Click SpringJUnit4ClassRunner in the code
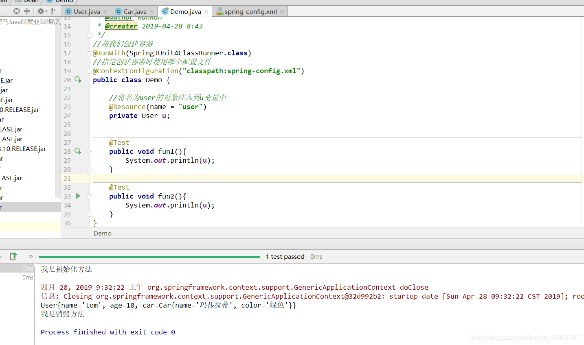Viewport: 584px width, 345px height. pos(176,53)
